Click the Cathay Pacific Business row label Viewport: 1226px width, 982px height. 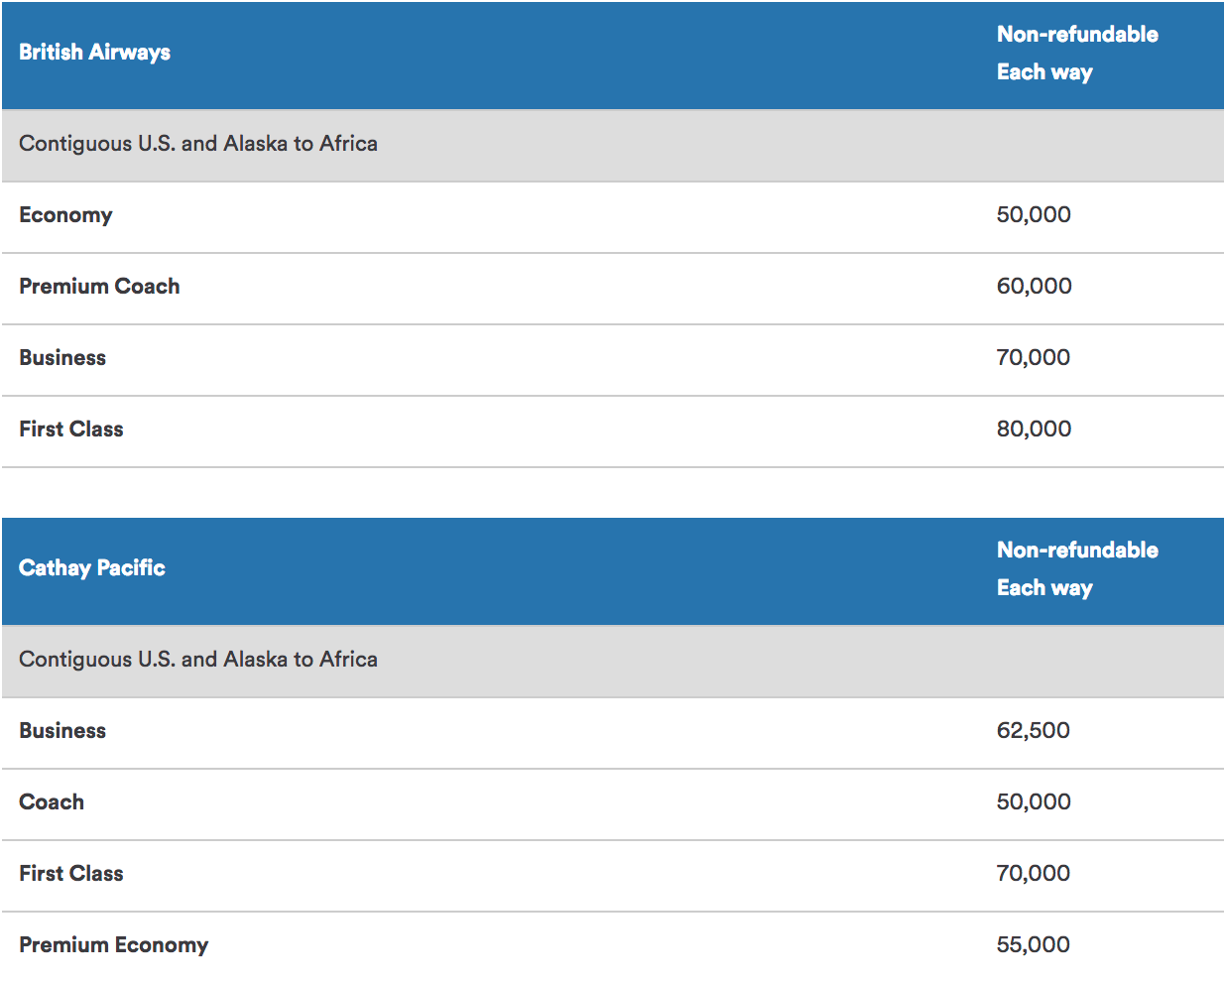pos(62,731)
